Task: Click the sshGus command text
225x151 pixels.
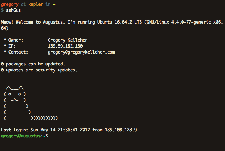Action: click(13, 10)
